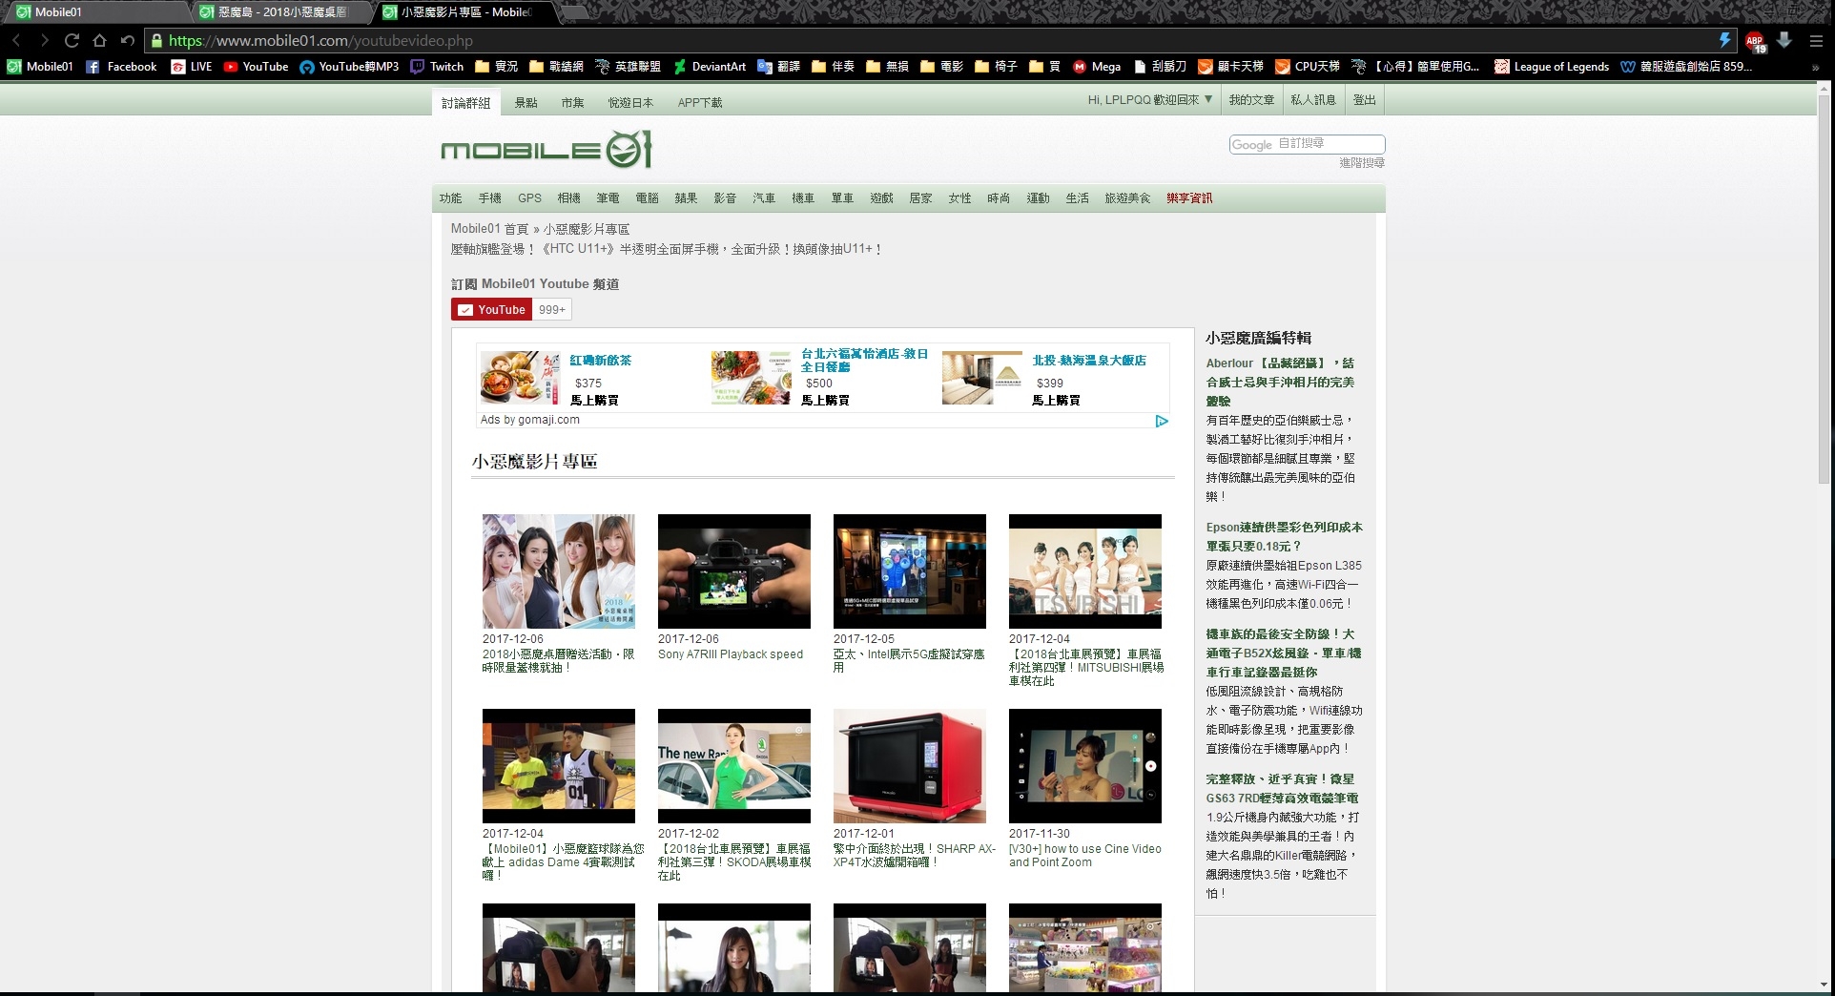Open the YouTube轉MP3 bookmark
This screenshot has width=1835, height=996.
coord(349,67)
